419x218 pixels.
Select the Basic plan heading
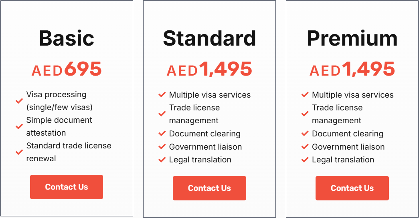pos(67,38)
